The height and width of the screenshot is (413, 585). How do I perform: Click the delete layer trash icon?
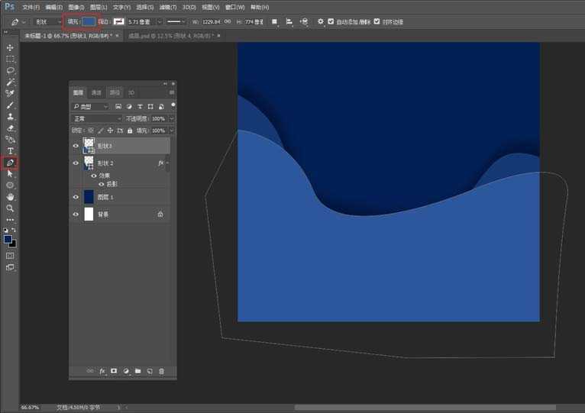click(161, 371)
